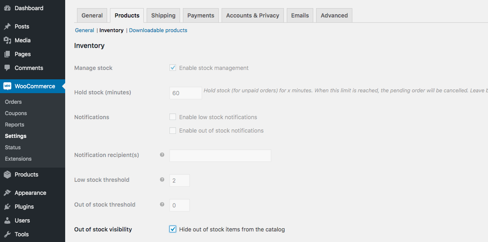This screenshot has height=242, width=488.
Task: Uncheck Hide out of stock items checkbox
Action: click(173, 229)
